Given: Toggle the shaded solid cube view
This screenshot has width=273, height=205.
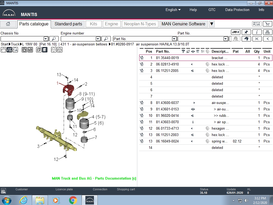Looking at the screenshot, I should [45, 50].
